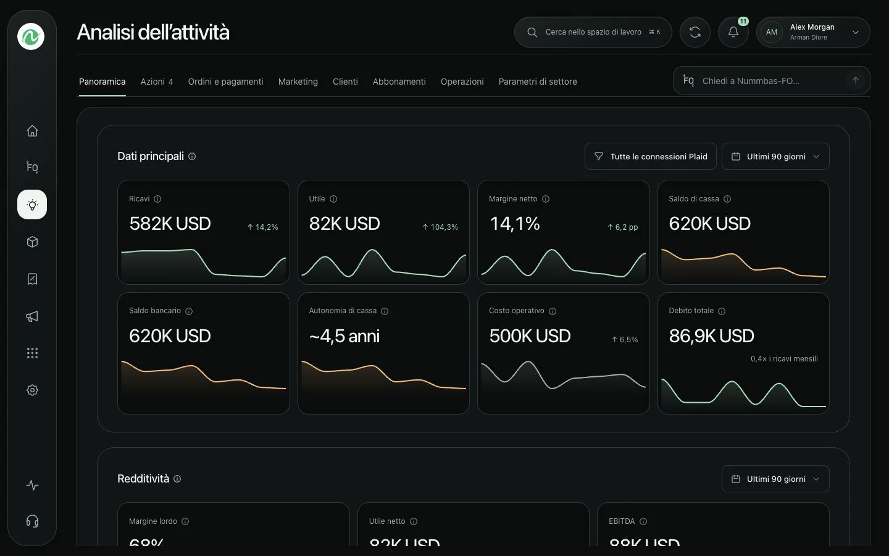Click the Debito totale 86,9K USD value
Viewport: 889px width, 556px height.
pyautogui.click(x=712, y=336)
